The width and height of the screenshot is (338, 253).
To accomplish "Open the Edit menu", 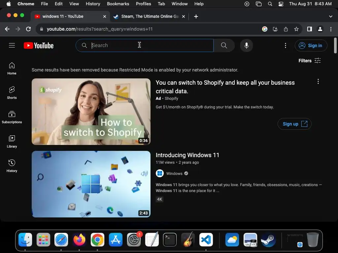I will (x=58, y=4).
